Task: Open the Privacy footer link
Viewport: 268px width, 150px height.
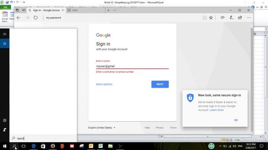Action: point(160,127)
